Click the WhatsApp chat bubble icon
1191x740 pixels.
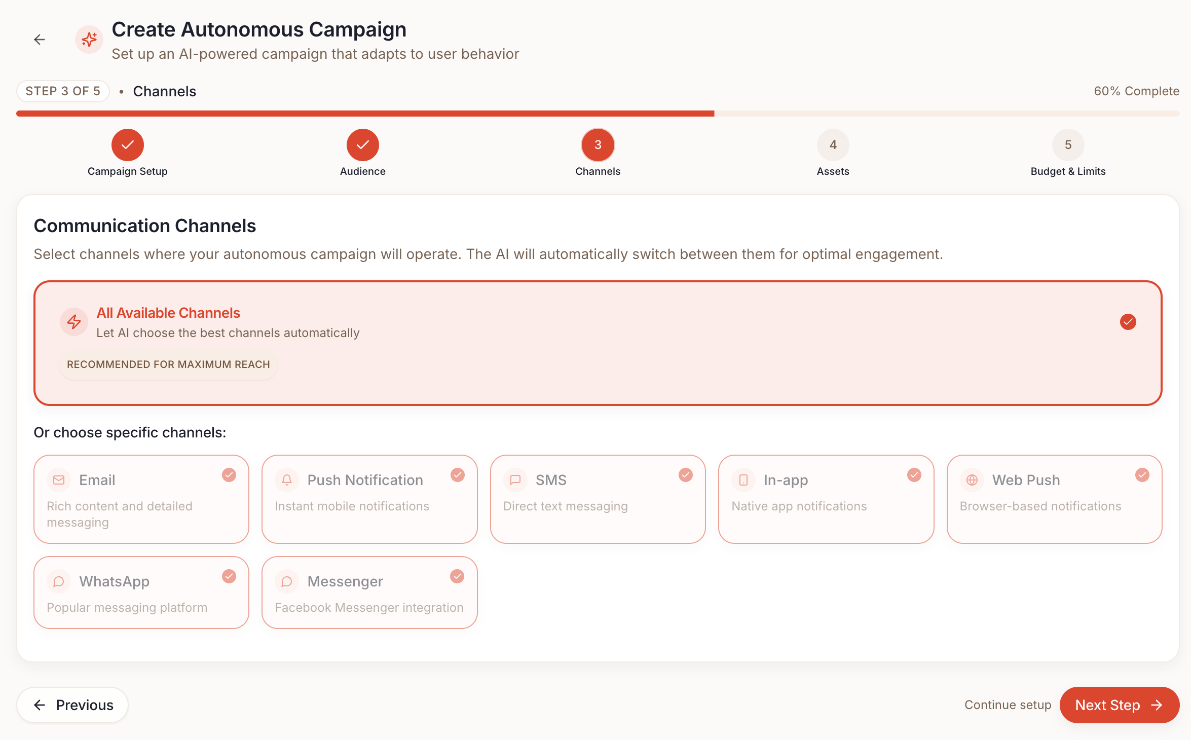tap(59, 581)
